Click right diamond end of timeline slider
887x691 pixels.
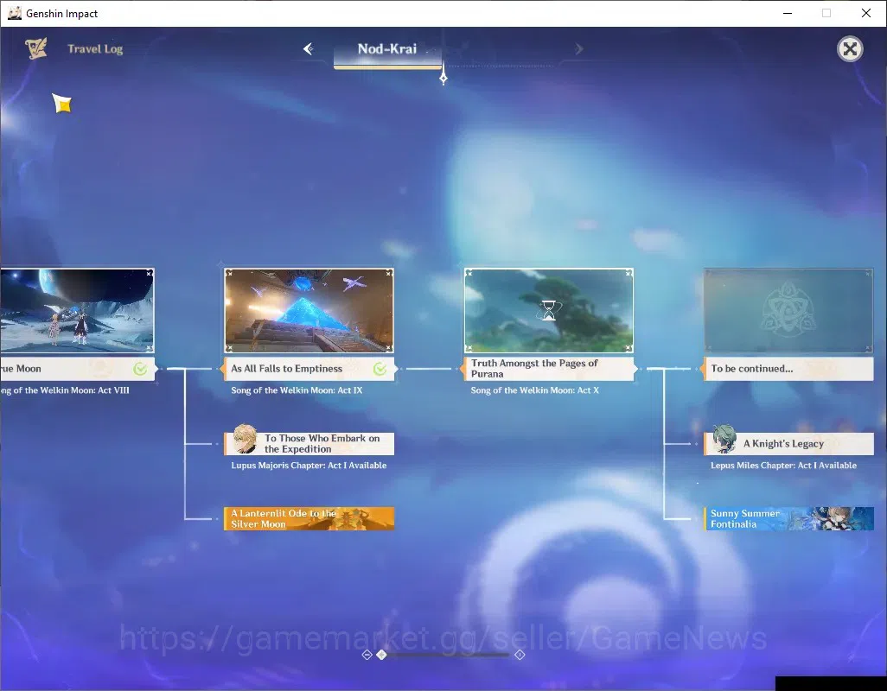click(x=520, y=655)
